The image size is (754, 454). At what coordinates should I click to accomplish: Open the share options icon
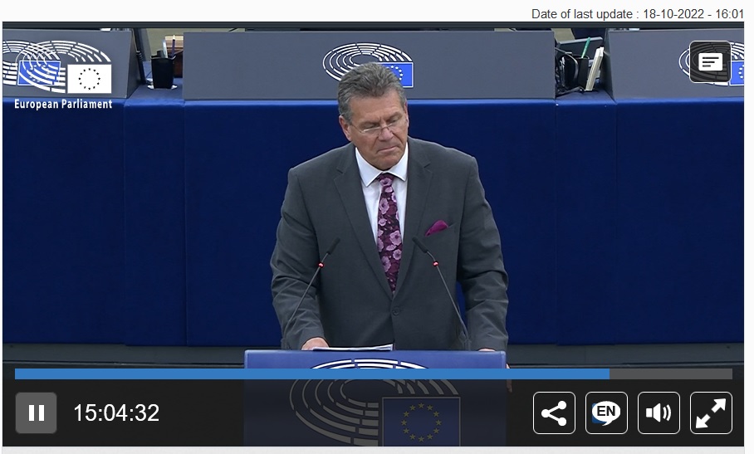[x=554, y=413]
